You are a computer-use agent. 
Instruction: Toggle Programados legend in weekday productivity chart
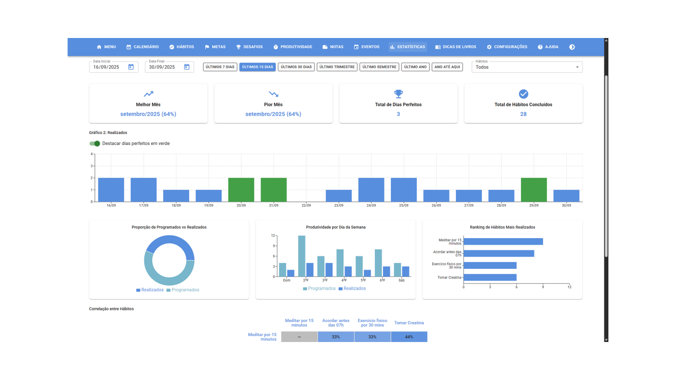319,289
